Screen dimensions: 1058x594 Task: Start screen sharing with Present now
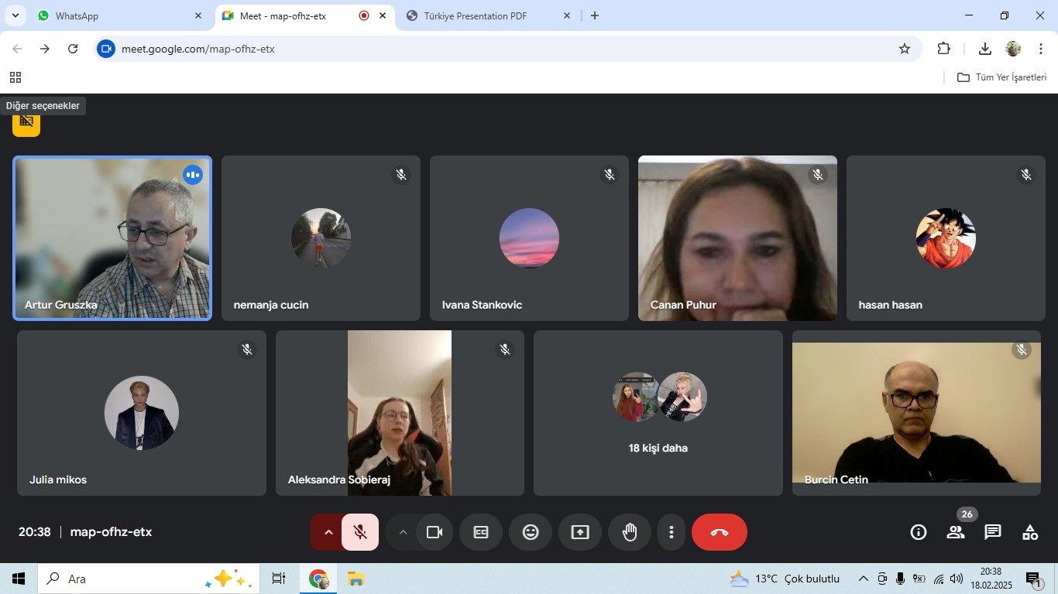[580, 532]
